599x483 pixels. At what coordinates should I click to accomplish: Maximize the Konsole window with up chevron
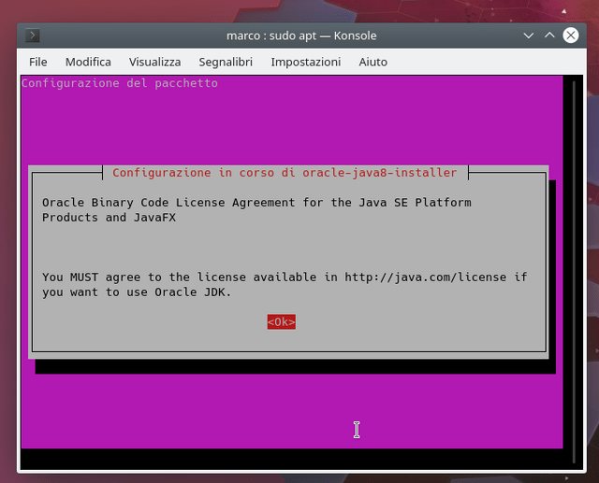tap(549, 36)
